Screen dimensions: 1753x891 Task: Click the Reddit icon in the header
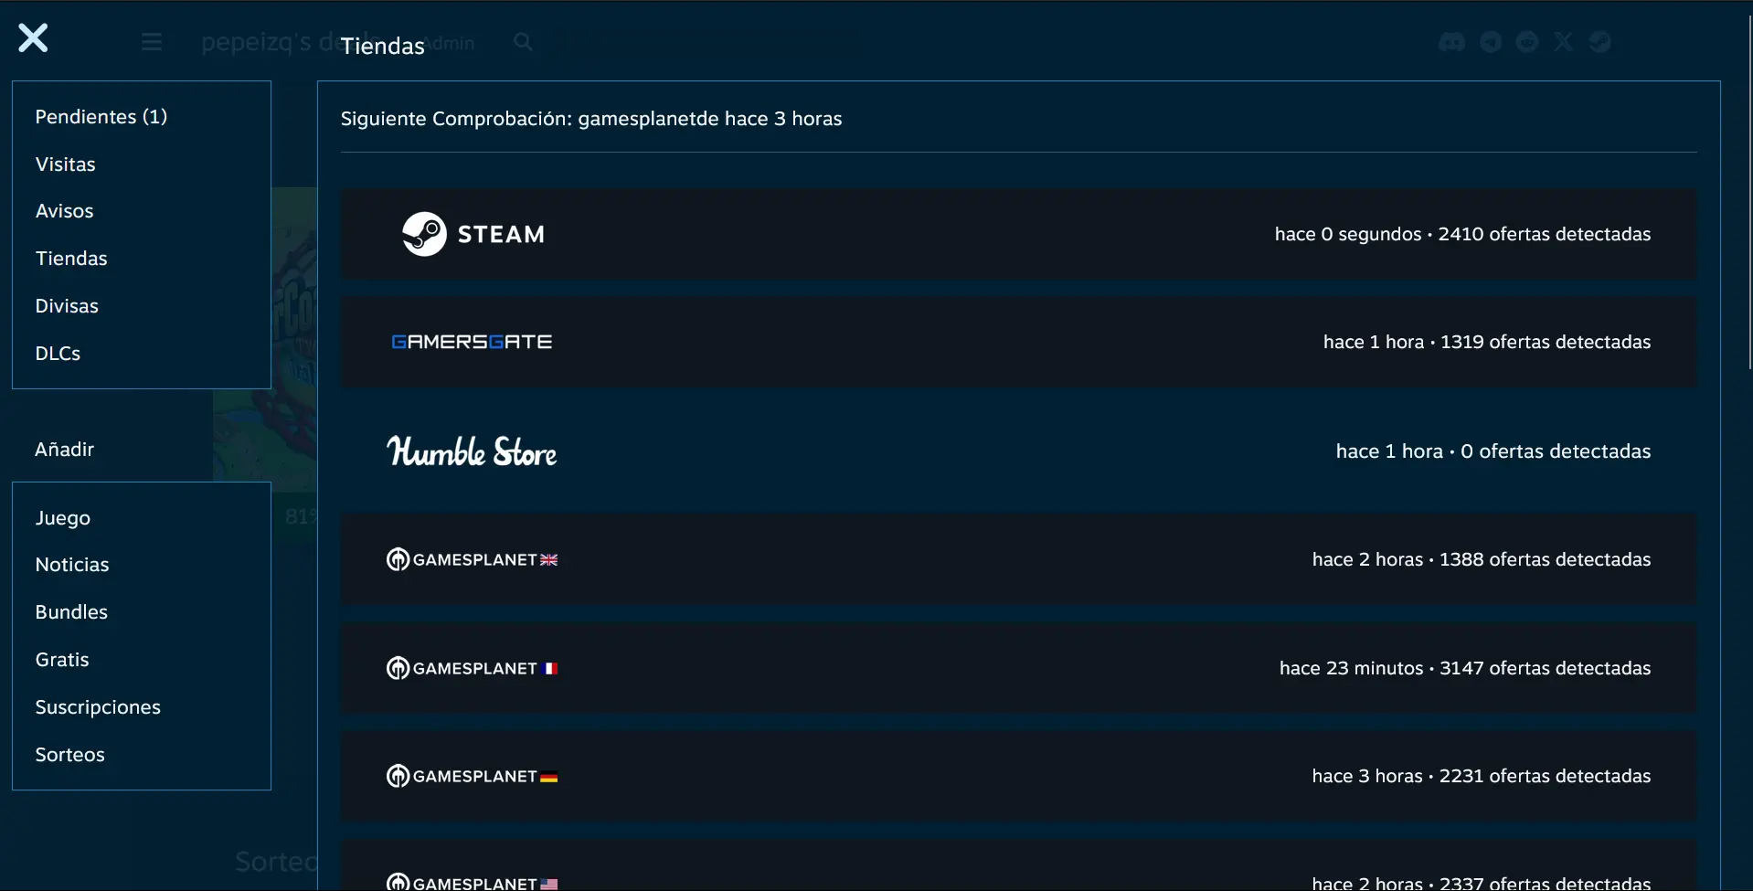pyautogui.click(x=1527, y=42)
